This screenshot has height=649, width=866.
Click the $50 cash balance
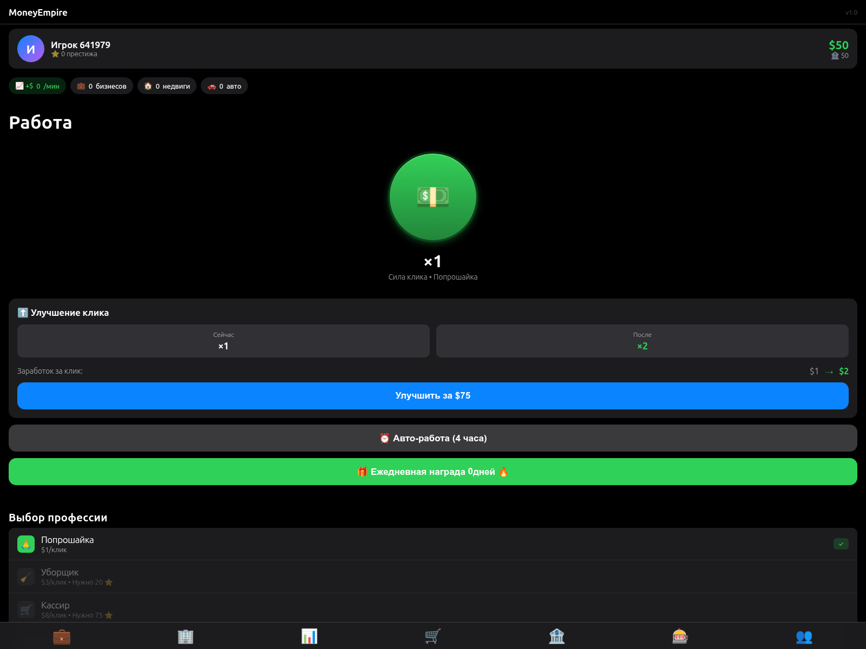(838, 45)
